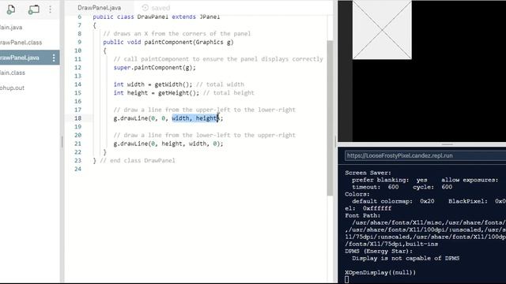Click 'int width = getWidth();' code

153,84
